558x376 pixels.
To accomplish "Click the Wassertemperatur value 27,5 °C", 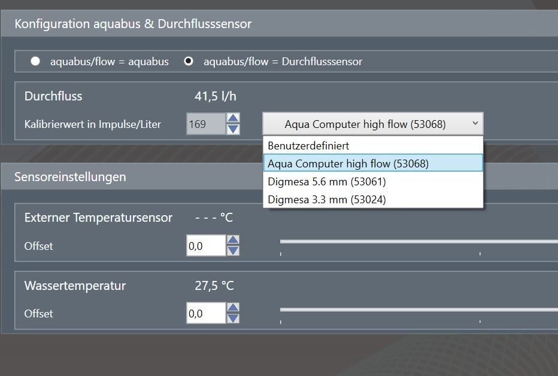I will [x=214, y=285].
